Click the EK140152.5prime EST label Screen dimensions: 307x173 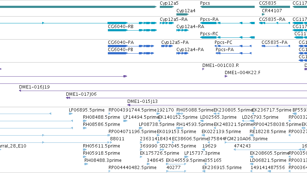coord(178,117)
